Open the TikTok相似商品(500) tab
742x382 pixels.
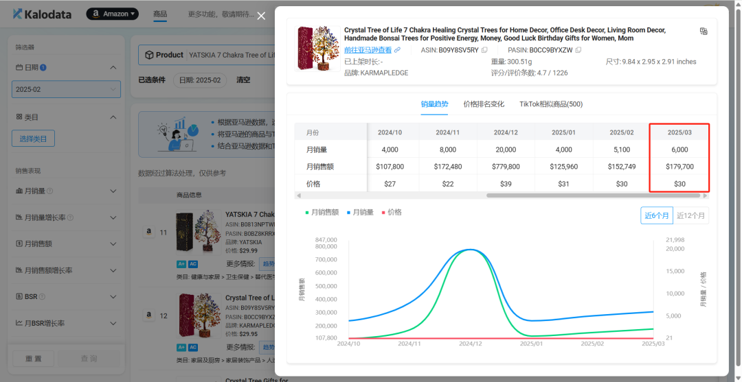tap(550, 104)
